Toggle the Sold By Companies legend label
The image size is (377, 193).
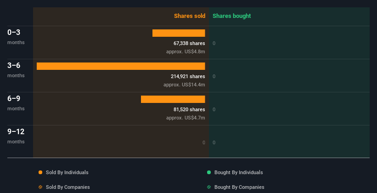point(68,187)
